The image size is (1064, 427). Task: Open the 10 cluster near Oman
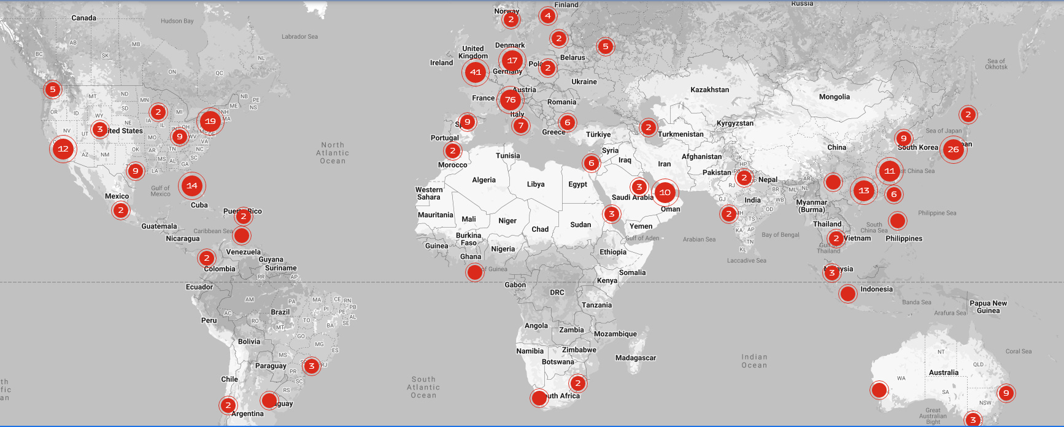665,192
